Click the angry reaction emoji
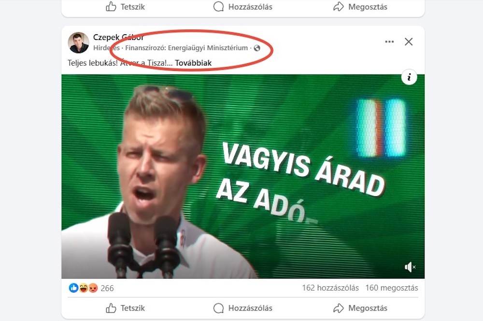This screenshot has width=483, height=321. click(x=93, y=288)
